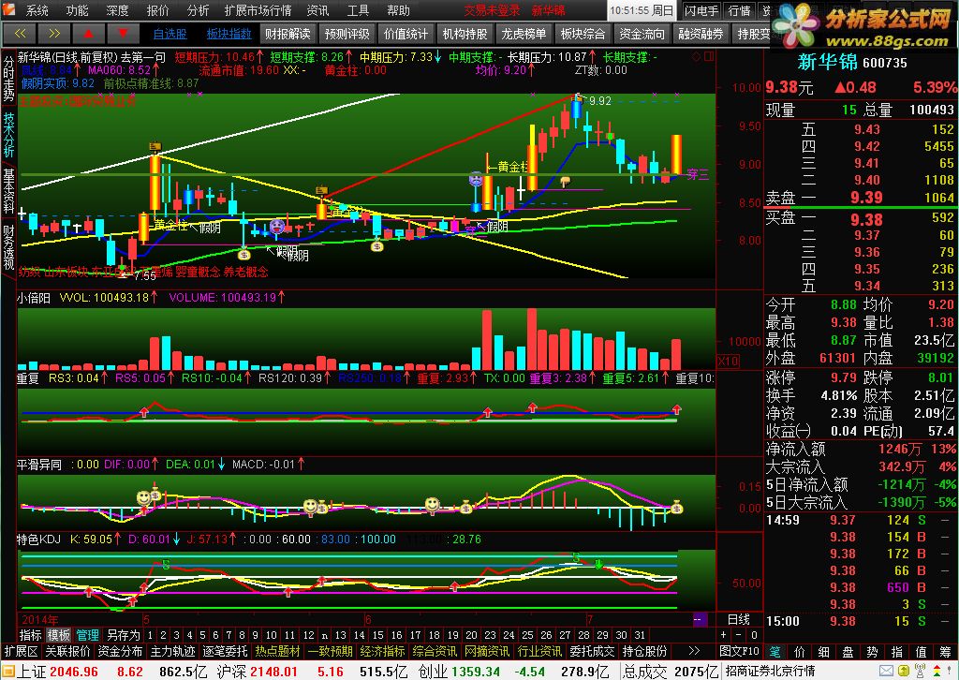This screenshot has width=959, height=680.
Task: Open the 报价 menu
Action: point(157,10)
